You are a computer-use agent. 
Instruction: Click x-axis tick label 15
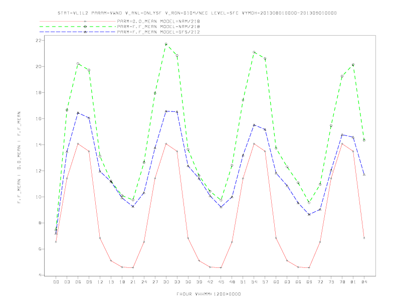[x=111, y=282]
